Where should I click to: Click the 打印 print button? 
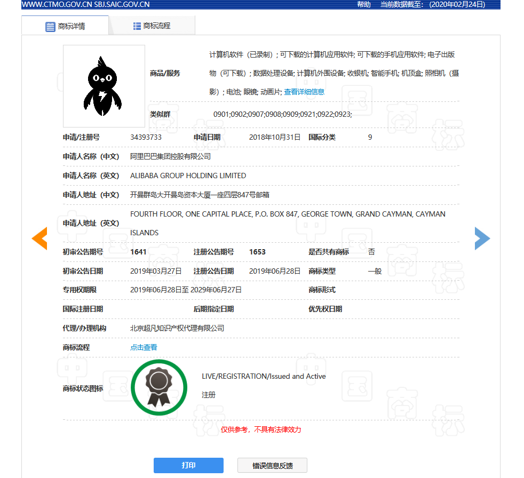pos(188,465)
